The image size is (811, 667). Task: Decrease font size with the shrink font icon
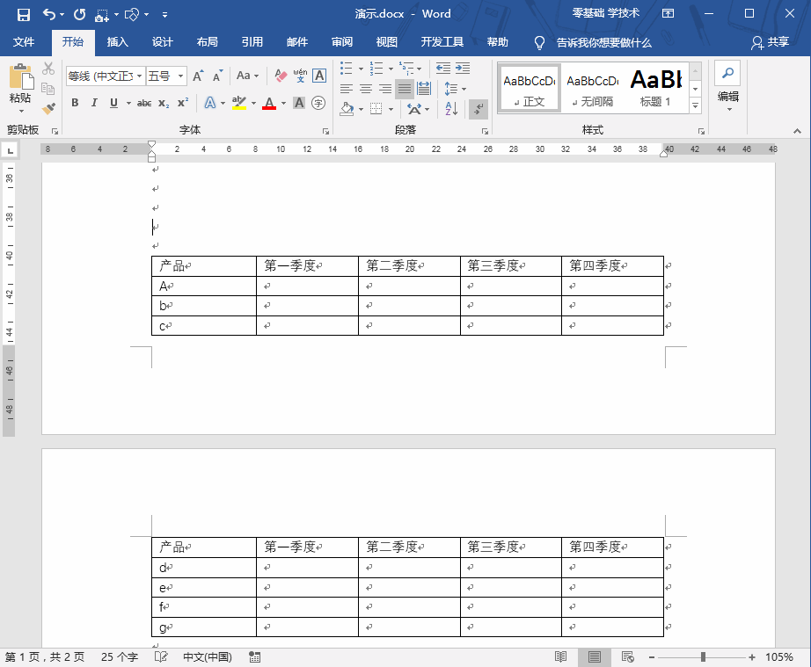tap(218, 76)
